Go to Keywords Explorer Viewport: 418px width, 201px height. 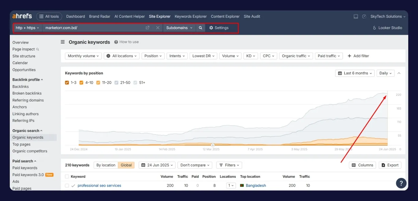tap(191, 17)
